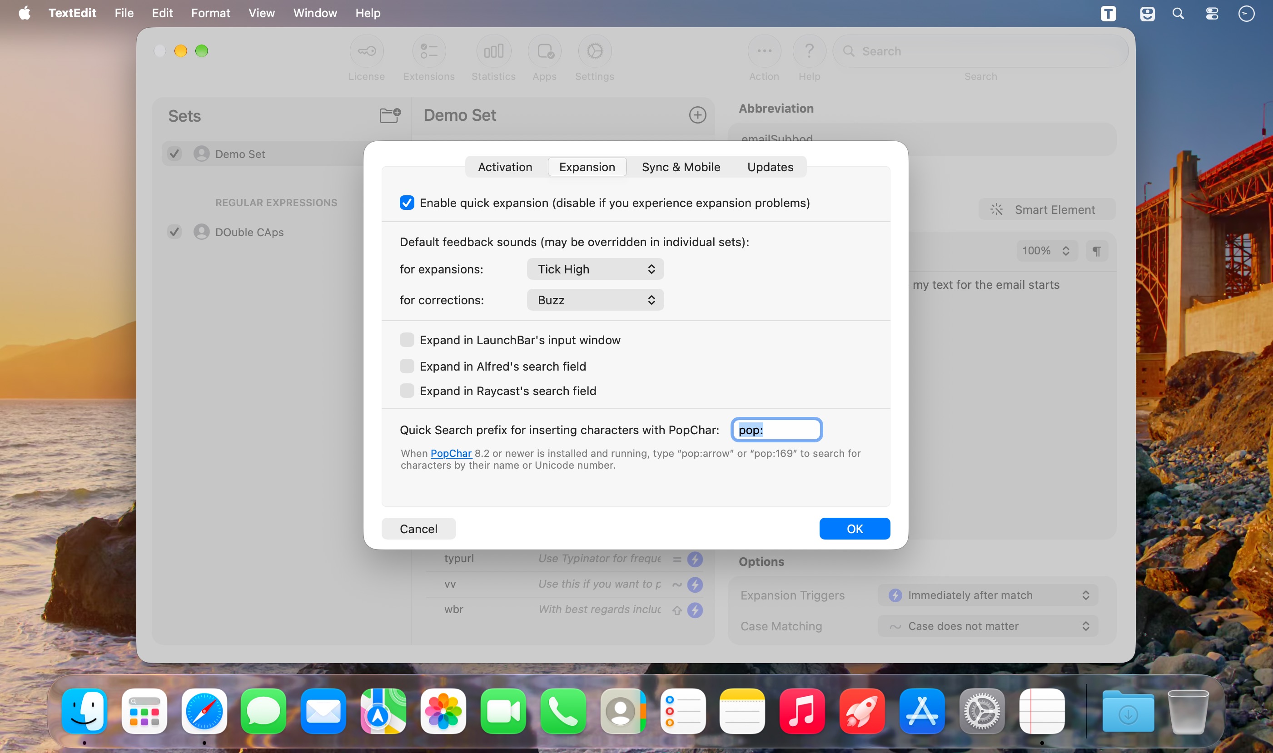This screenshot has width=1273, height=753.
Task: Click the PopChar Quick Search prefix field
Action: coord(776,430)
